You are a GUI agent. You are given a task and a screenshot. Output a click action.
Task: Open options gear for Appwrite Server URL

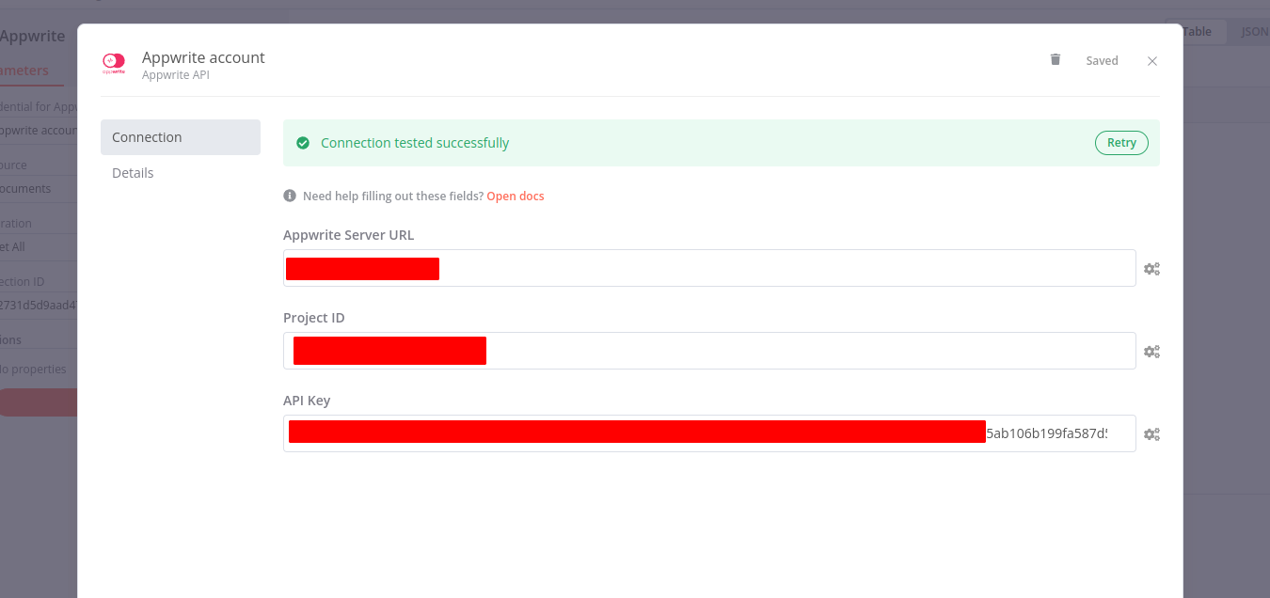pos(1151,269)
